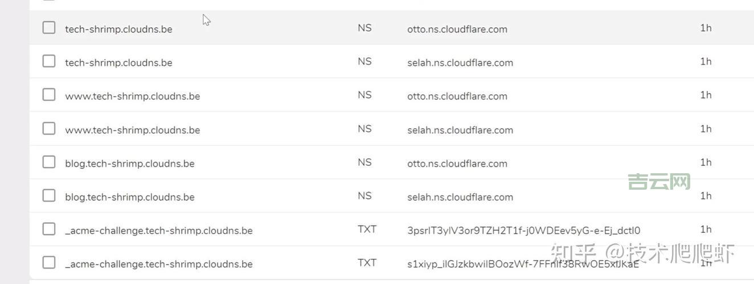Click NS type of the www selah record

[364, 129]
